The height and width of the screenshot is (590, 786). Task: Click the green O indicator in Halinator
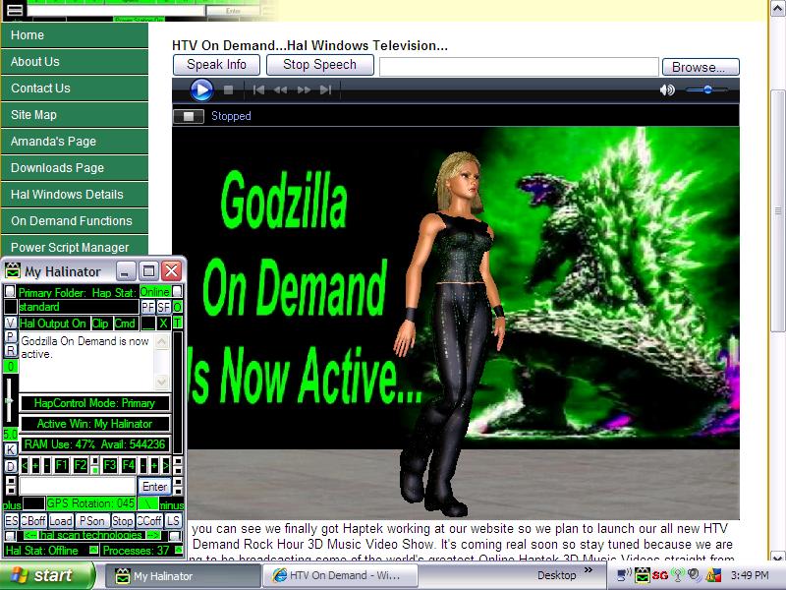(178, 307)
